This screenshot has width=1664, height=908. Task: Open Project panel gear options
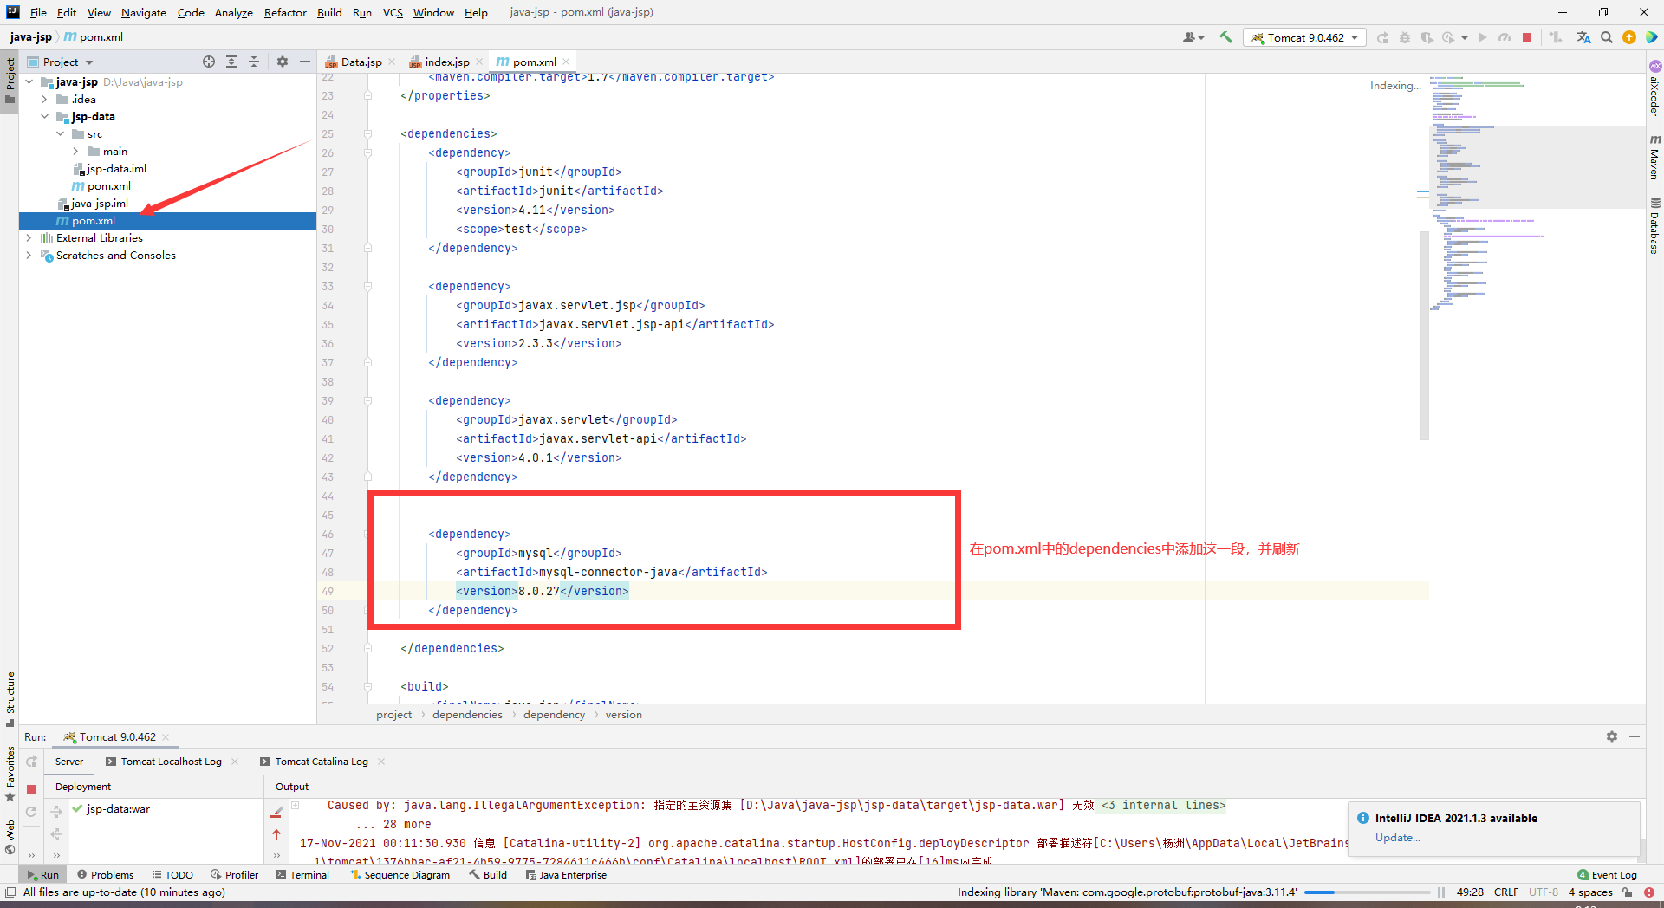282,62
